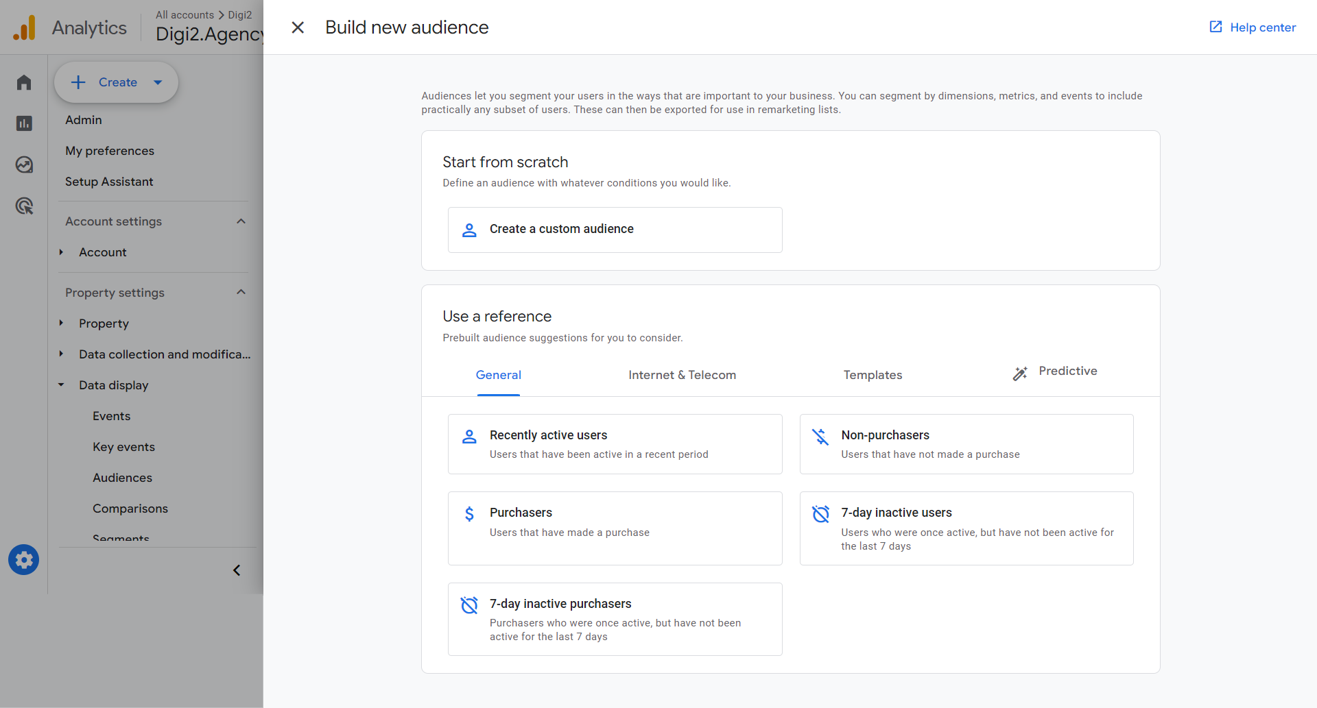Click the Help center external-link icon
This screenshot has width=1317, height=708.
[1215, 27]
